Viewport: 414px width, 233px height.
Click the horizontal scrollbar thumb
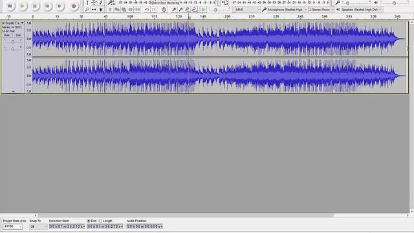(186, 216)
